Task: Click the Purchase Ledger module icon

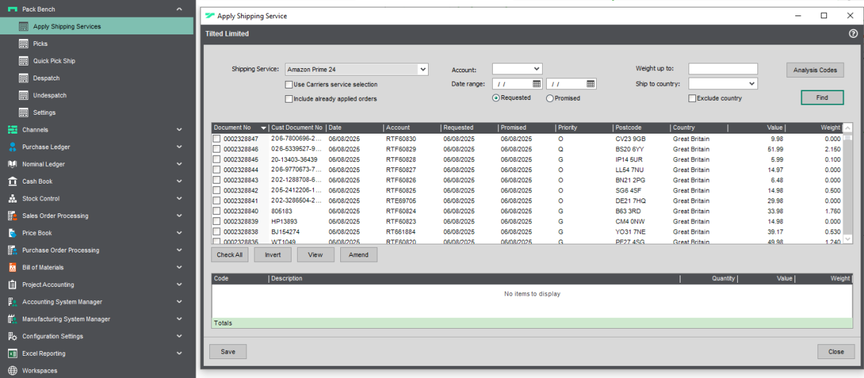Action: 12,147
